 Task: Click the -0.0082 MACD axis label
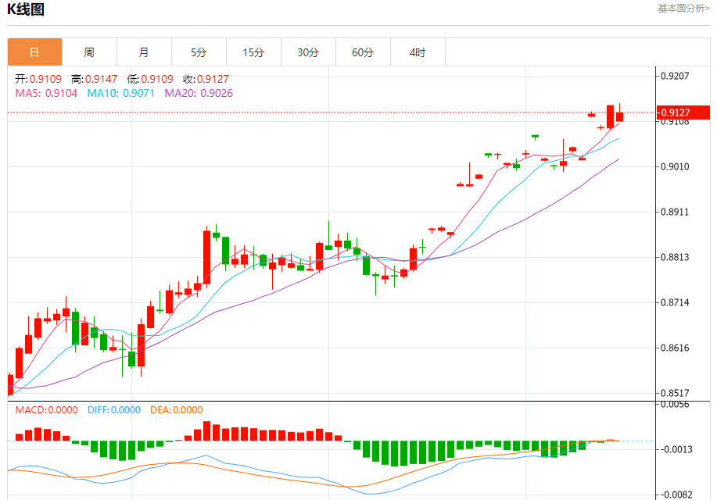tap(676, 495)
